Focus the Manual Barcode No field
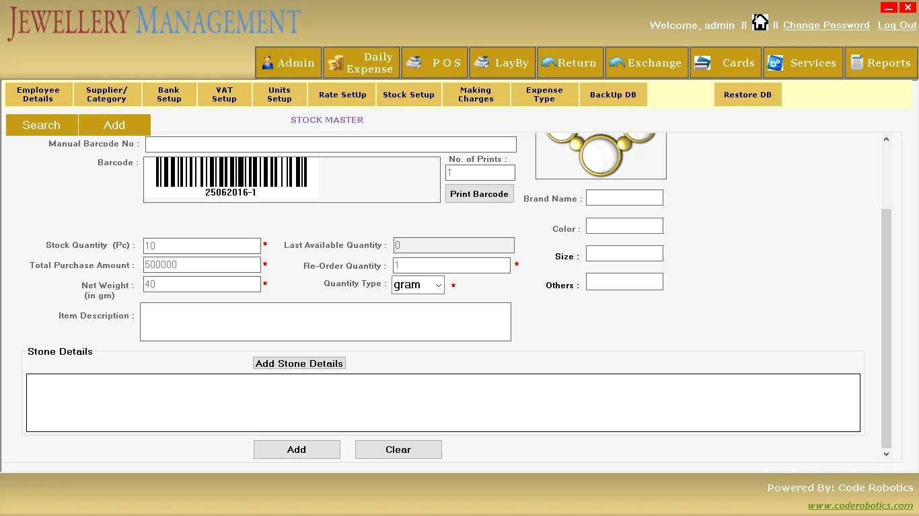The image size is (919, 516). [331, 144]
